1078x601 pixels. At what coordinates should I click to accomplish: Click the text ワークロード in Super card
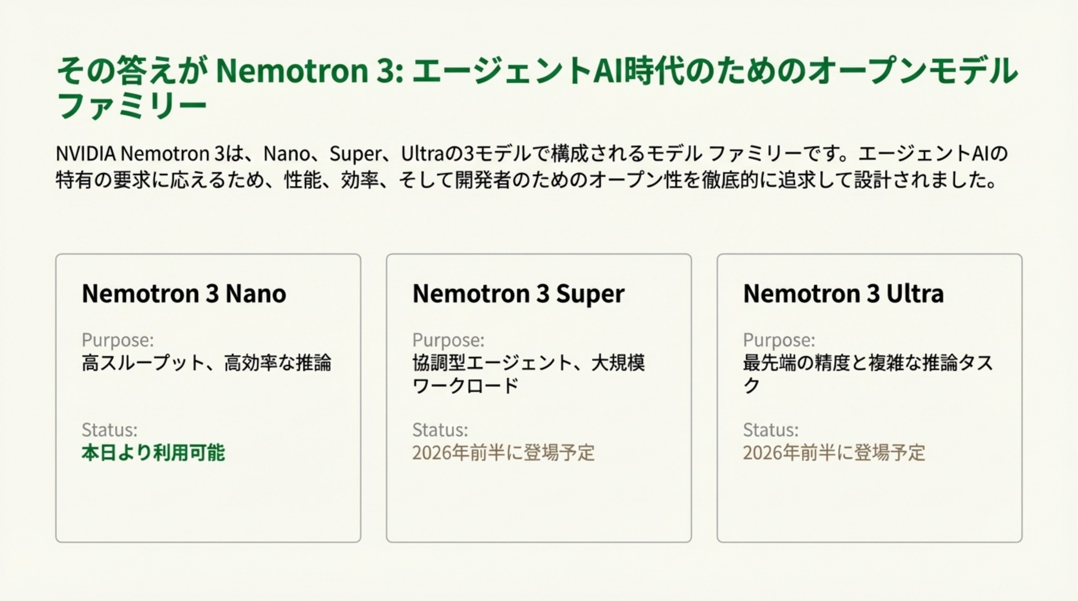[x=465, y=385]
